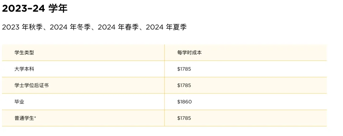The width and height of the screenshot is (343, 136).
Task: Click 2024 年夏季 in the subtitle
Action: [x=166, y=27]
